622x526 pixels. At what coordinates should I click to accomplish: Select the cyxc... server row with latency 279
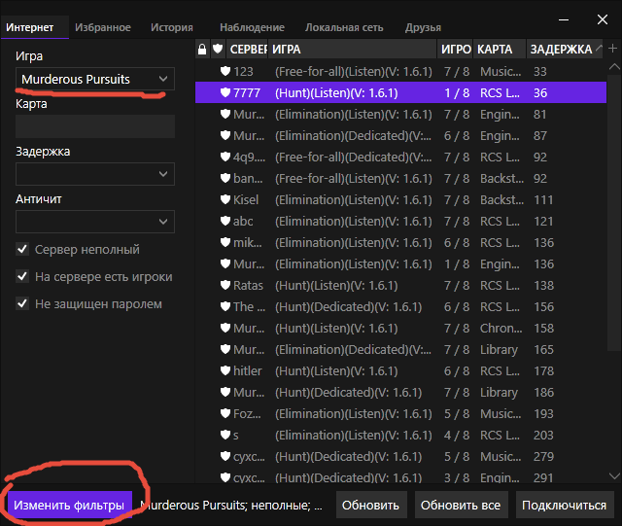(x=400, y=457)
